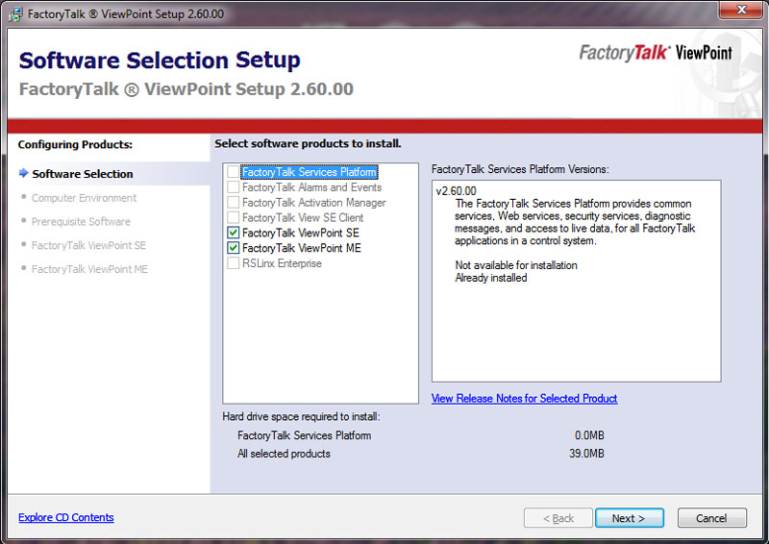Screen dimensions: 769x544
Task: Click 'Hard drive space required to install:' label
Action: (x=301, y=416)
